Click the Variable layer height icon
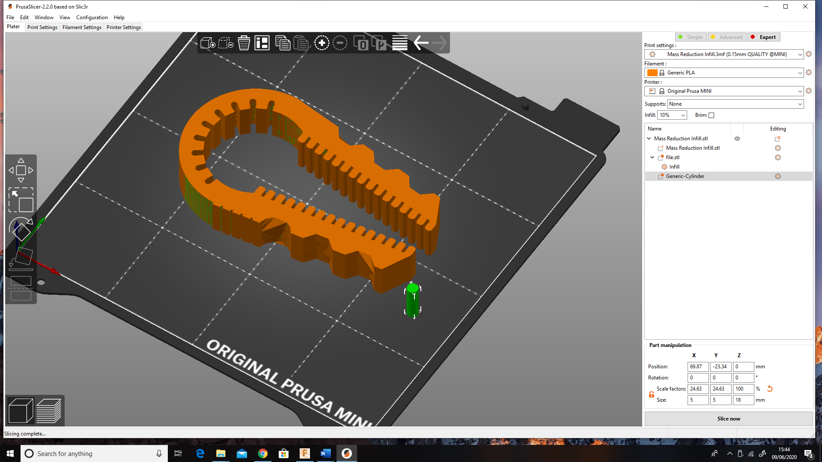 [x=400, y=43]
